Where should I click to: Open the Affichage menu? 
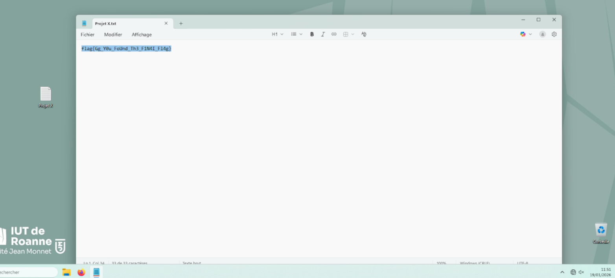coord(142,35)
